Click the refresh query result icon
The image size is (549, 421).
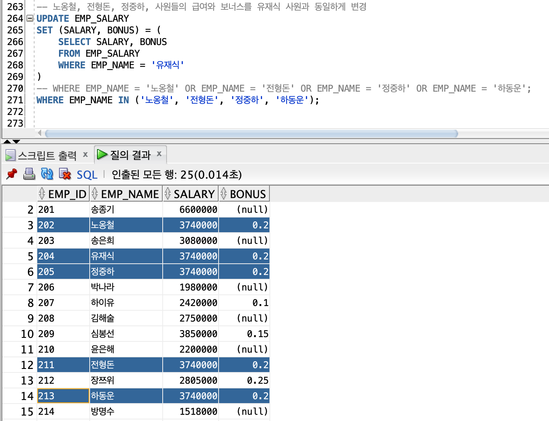coord(47,174)
